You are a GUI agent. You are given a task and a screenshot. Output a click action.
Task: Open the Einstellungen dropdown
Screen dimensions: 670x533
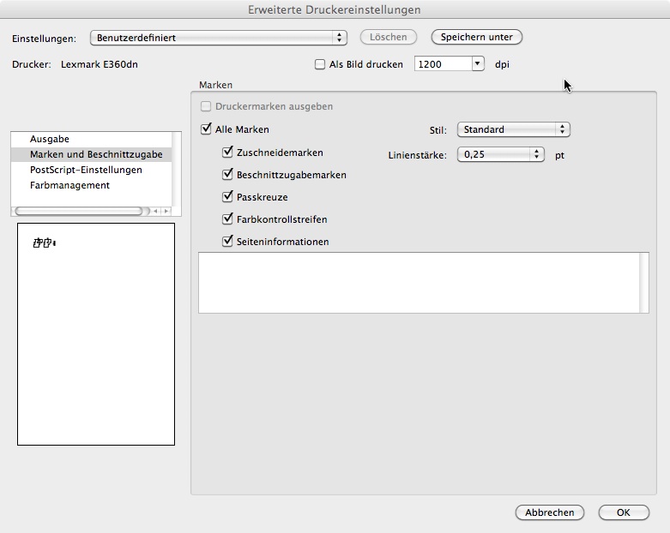(218, 38)
